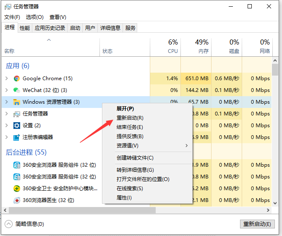Click the 注册表编辑器 icon
This screenshot has height=236, width=282.
click(x=17, y=137)
